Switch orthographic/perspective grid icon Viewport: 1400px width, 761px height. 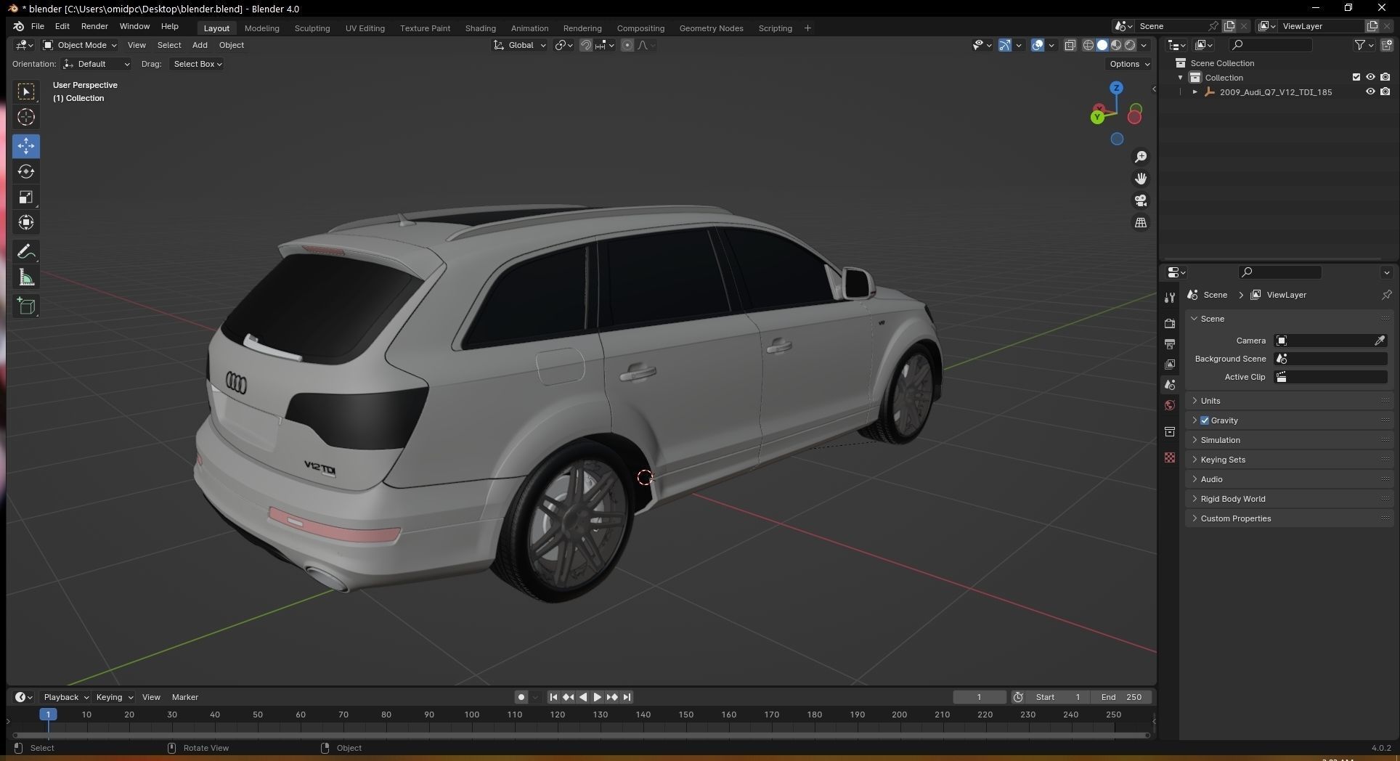tap(1141, 222)
